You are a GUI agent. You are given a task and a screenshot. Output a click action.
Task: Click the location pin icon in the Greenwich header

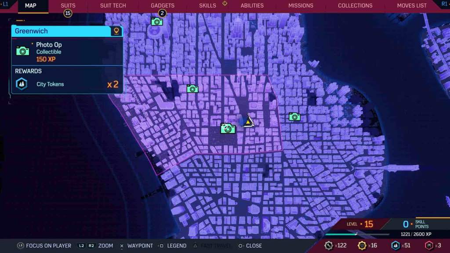click(x=116, y=31)
